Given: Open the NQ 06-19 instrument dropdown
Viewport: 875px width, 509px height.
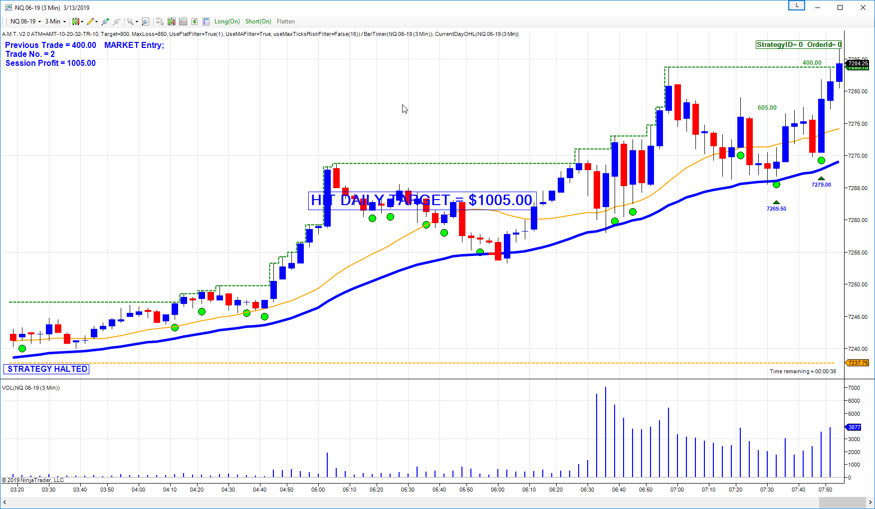Looking at the screenshot, I should tap(25, 21).
